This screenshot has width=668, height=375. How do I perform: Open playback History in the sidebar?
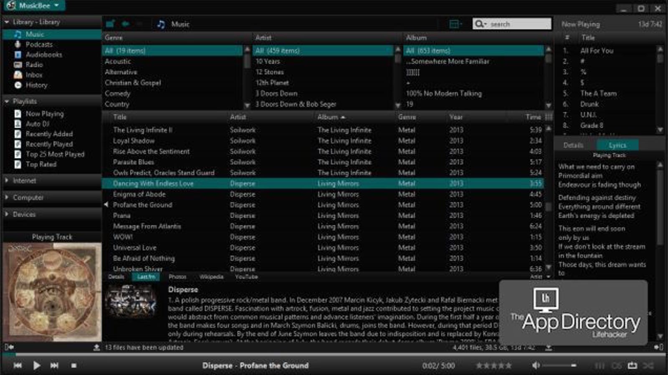(36, 85)
